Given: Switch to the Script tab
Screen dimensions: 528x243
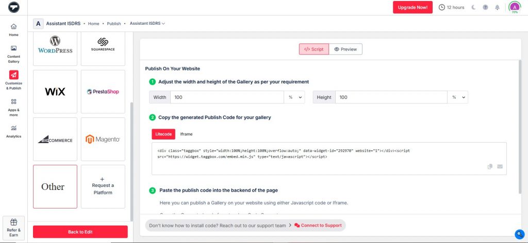Looking at the screenshot, I should (x=314, y=49).
